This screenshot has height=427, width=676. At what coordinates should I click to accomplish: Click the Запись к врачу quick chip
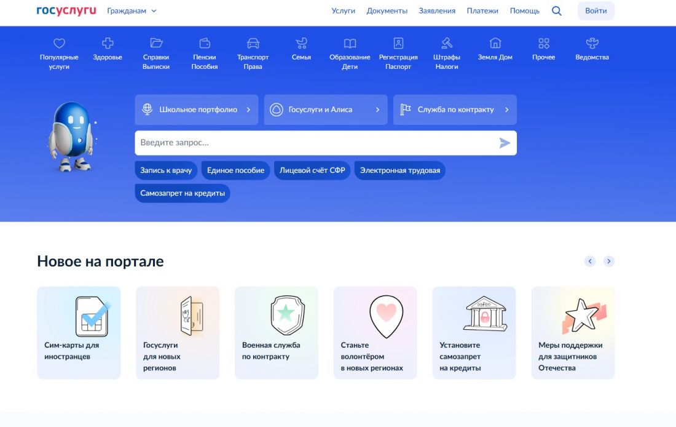click(x=166, y=170)
